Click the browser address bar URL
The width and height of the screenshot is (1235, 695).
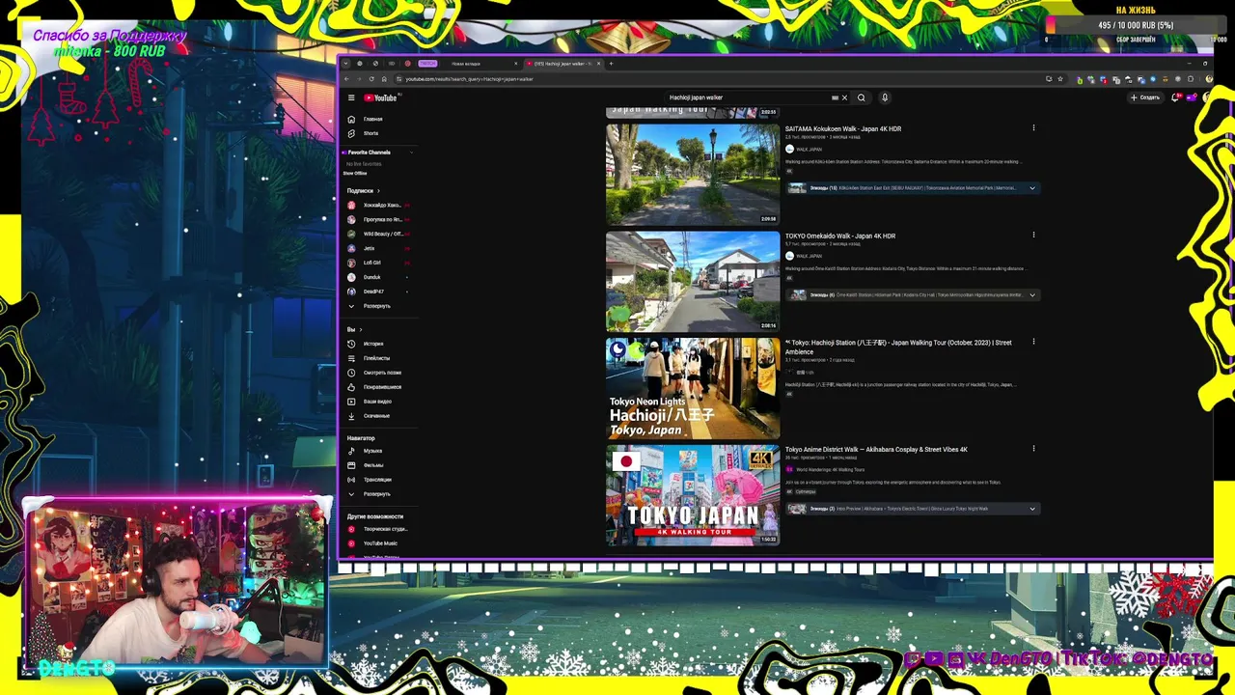pos(469,79)
